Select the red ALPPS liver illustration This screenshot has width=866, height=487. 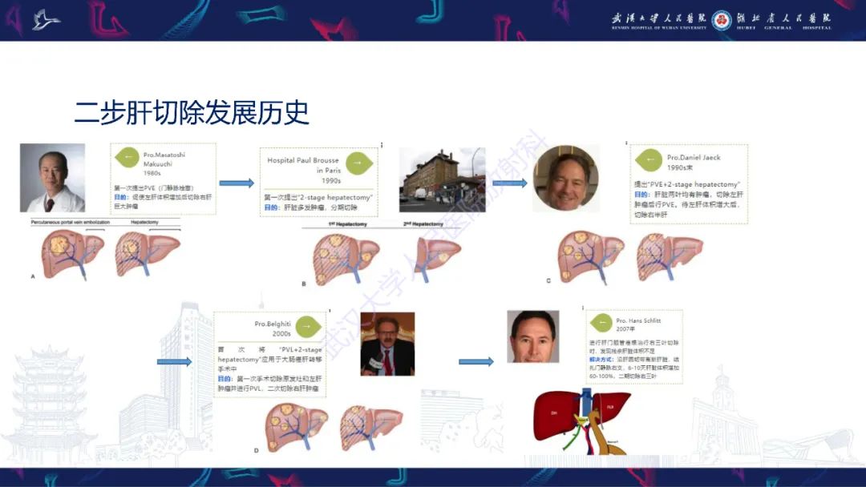(x=582, y=421)
